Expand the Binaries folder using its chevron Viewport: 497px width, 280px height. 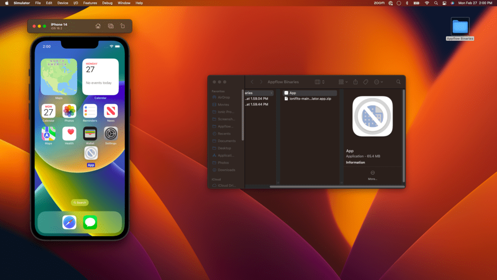coord(272,93)
